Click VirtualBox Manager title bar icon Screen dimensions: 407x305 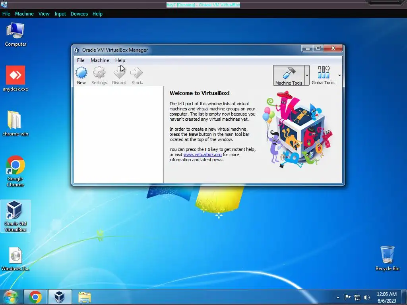77,50
